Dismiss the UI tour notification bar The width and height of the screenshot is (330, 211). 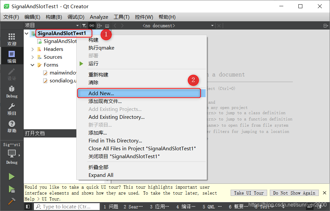point(324,193)
